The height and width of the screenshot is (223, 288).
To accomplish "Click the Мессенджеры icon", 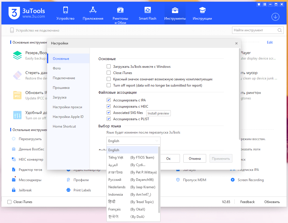I will point(14,179).
